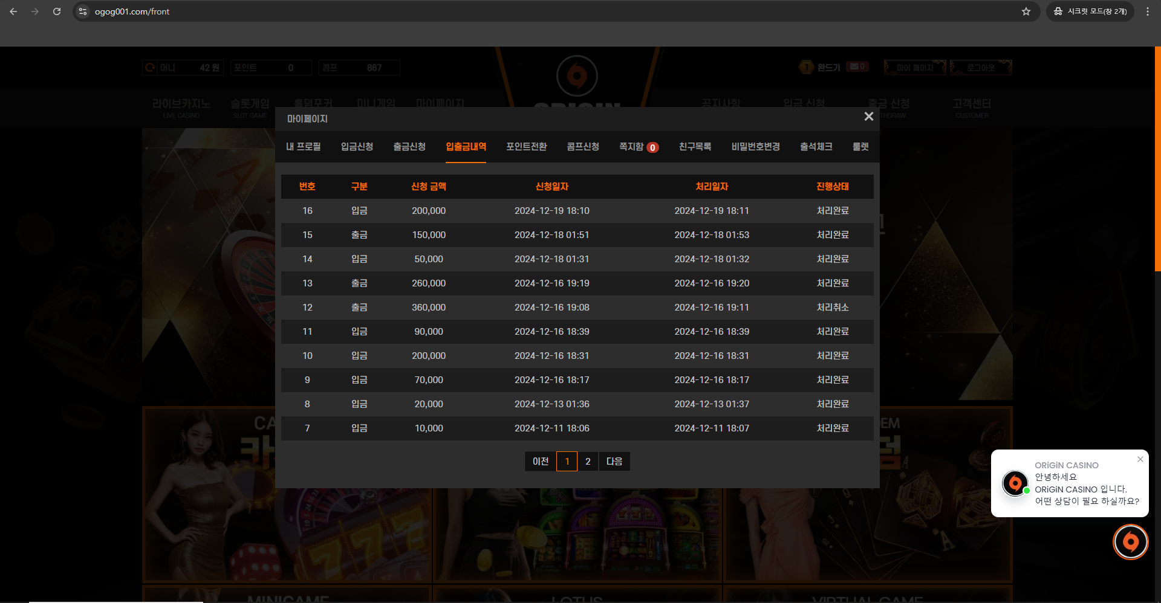Click the 90,000 amount cell
Image resolution: width=1161 pixels, height=603 pixels.
429,332
